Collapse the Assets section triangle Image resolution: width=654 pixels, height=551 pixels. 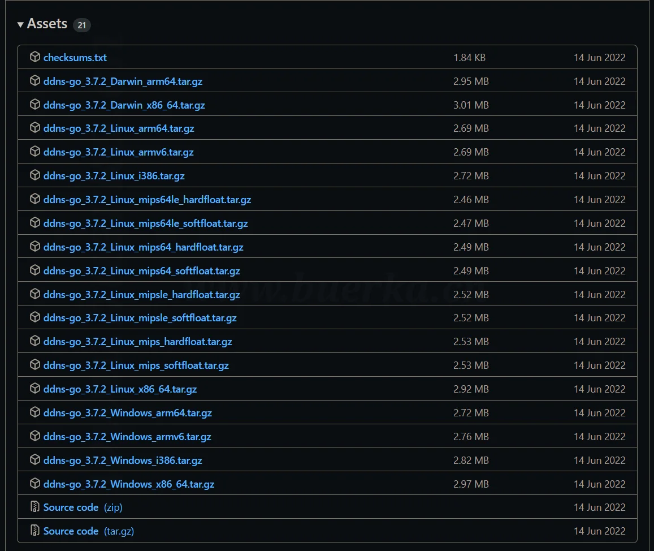[20, 24]
